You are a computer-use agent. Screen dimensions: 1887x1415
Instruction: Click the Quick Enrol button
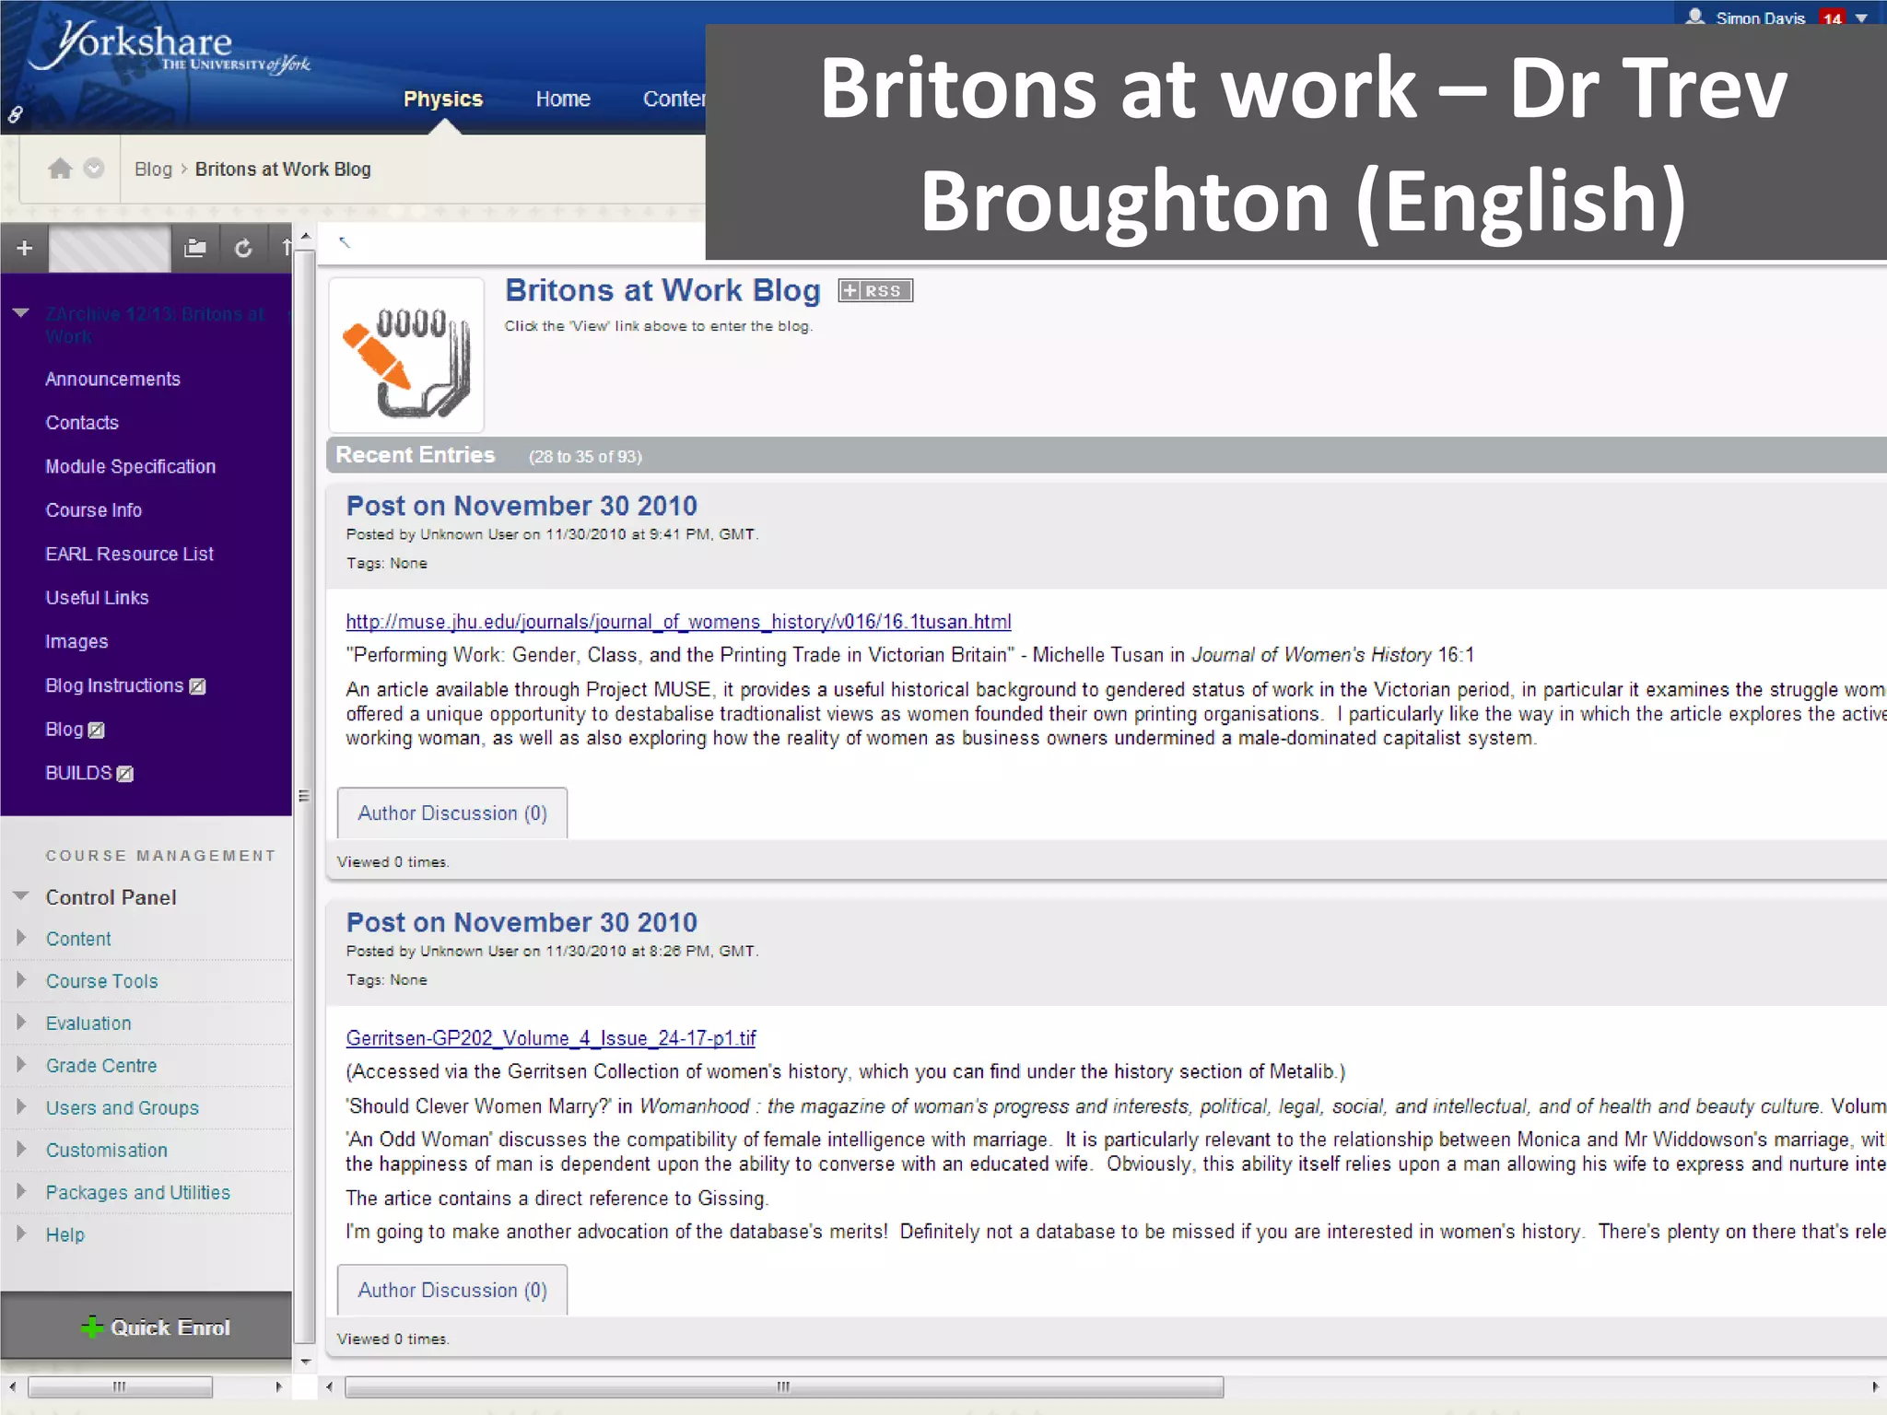147,1327
